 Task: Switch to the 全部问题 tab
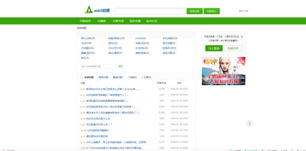[89, 77]
